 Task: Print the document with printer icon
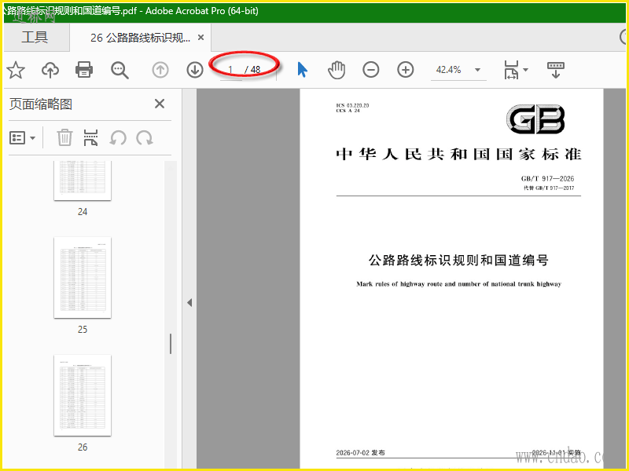pos(84,70)
